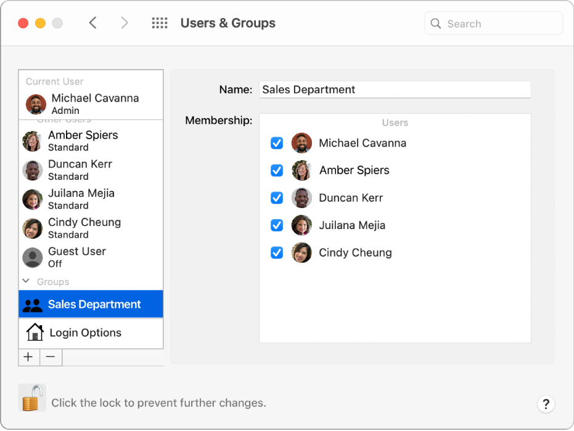Open the Help question mark icon

click(x=546, y=405)
